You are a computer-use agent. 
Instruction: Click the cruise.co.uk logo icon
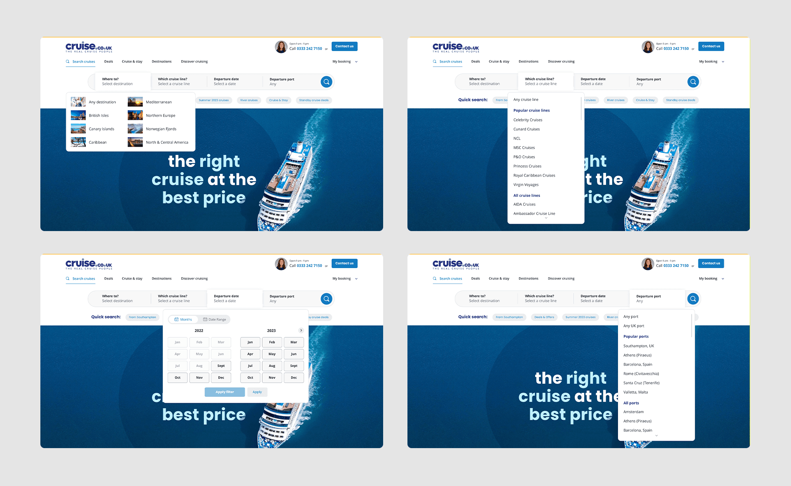pos(88,47)
